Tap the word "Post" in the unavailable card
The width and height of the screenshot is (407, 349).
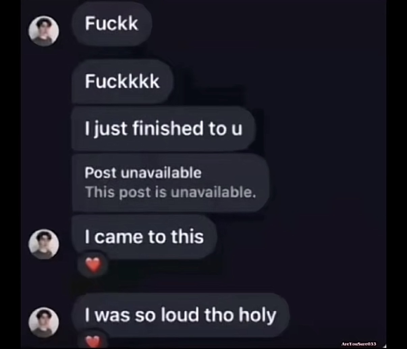pos(101,173)
